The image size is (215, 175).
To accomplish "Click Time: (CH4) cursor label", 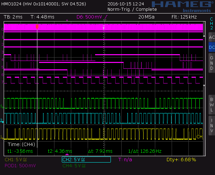I will pyautogui.click(x=21, y=144).
